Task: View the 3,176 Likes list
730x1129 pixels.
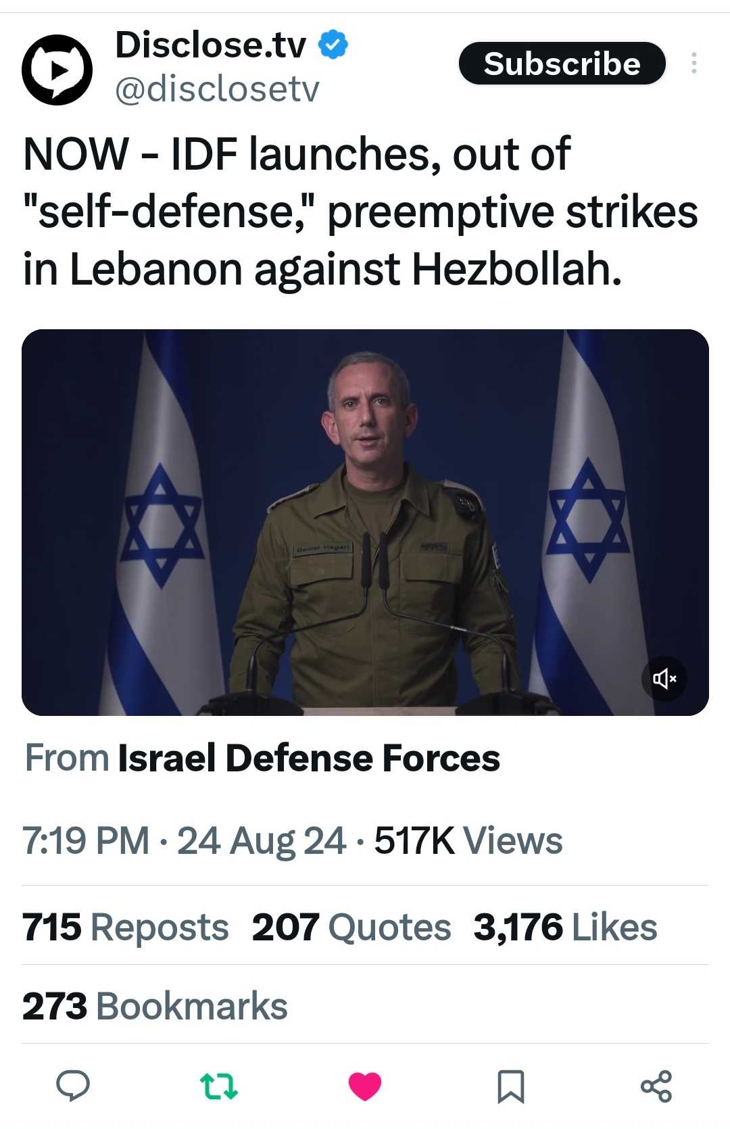Action: (x=565, y=927)
